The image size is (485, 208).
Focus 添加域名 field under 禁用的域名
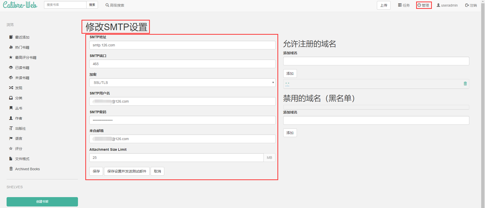[376, 120]
